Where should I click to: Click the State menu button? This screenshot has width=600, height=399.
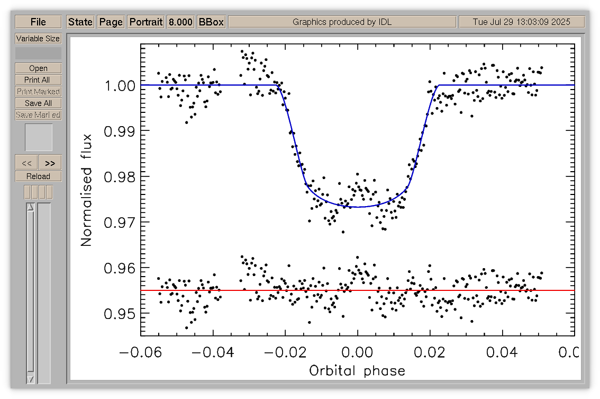[x=80, y=22]
